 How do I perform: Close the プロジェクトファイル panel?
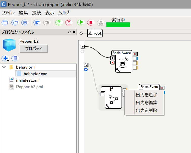[x=74, y=32]
